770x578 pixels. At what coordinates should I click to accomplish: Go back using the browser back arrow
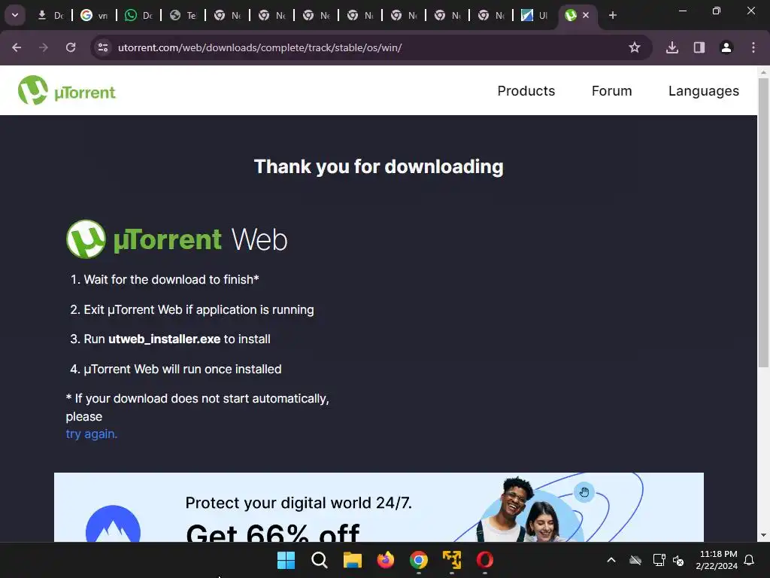coord(17,47)
